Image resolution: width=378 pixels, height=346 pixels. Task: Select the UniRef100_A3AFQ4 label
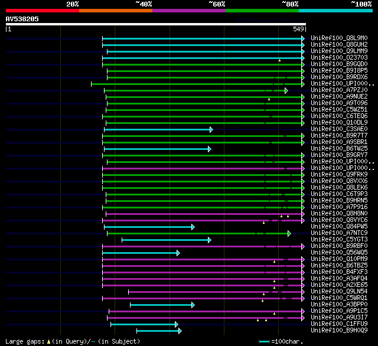339,279
